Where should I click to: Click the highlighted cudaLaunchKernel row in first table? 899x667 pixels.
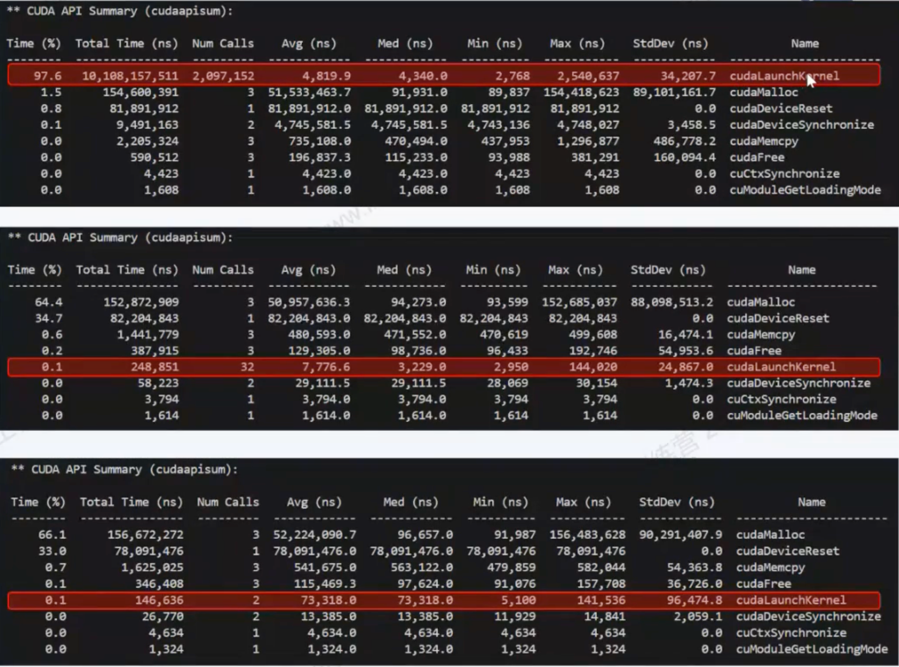(444, 76)
